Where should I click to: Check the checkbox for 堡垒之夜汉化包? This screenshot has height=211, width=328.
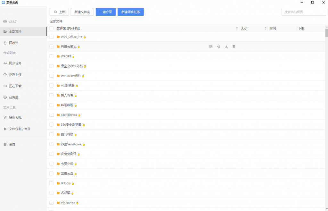click(x=51, y=66)
